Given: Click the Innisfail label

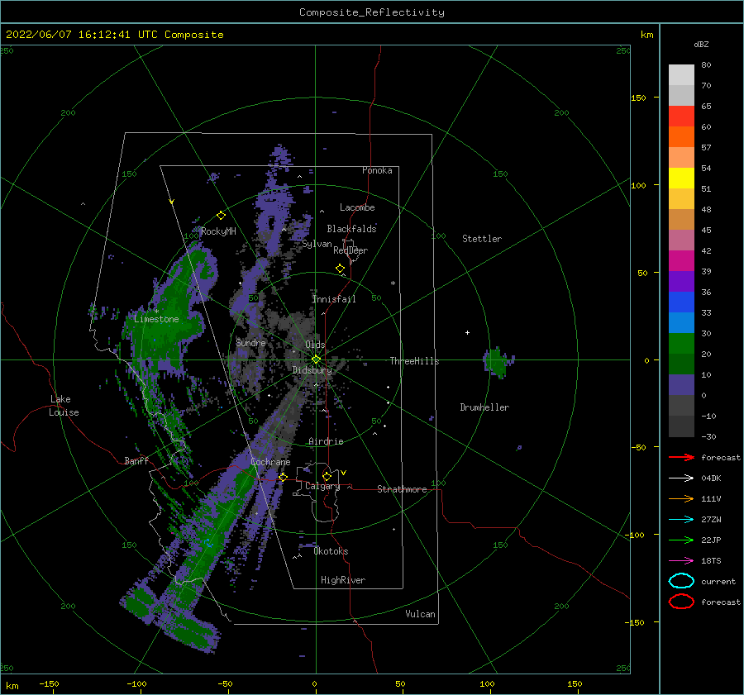Looking at the screenshot, I should click(334, 299).
